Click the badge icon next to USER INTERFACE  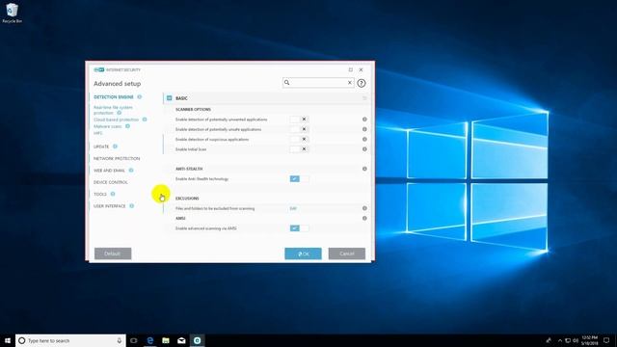coord(131,205)
